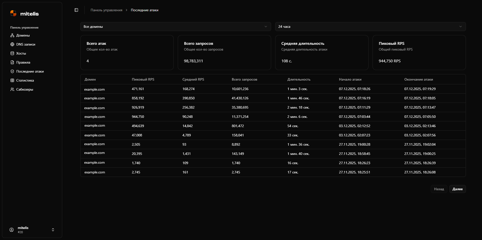The image size is (482, 240).
Task: Click the Хосты database icon
Action: (12, 53)
